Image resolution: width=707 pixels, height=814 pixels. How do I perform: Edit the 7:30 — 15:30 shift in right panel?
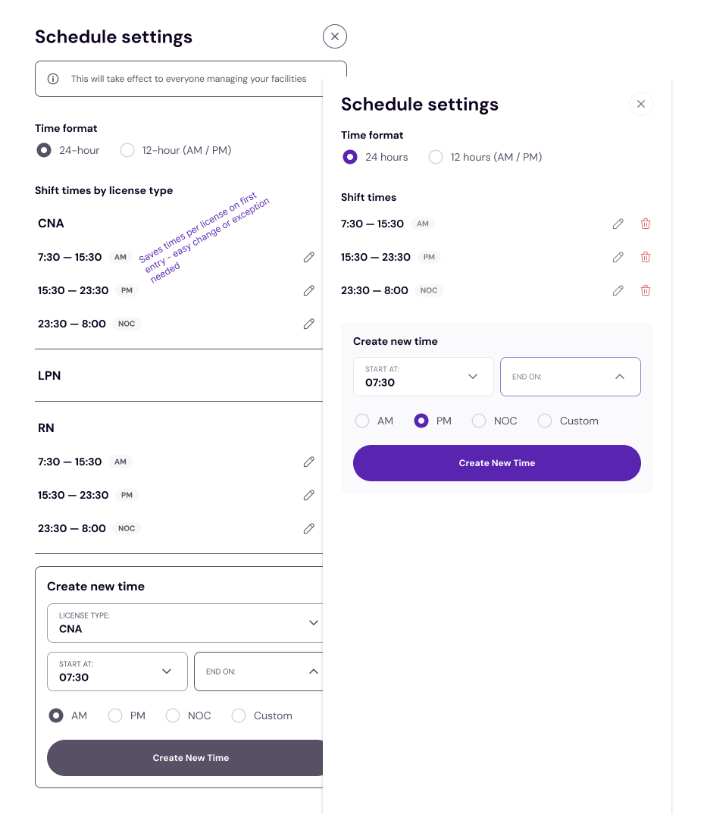(618, 224)
